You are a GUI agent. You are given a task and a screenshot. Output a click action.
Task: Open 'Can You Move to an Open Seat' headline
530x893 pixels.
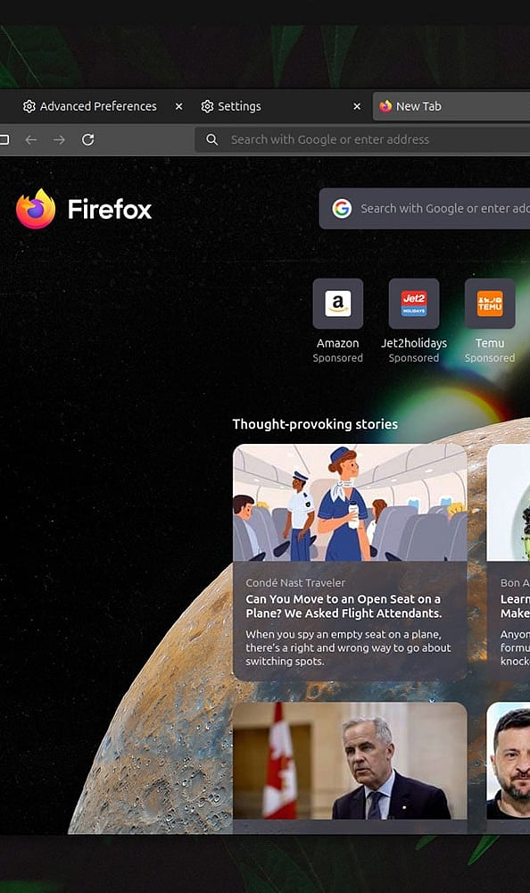pos(344,606)
